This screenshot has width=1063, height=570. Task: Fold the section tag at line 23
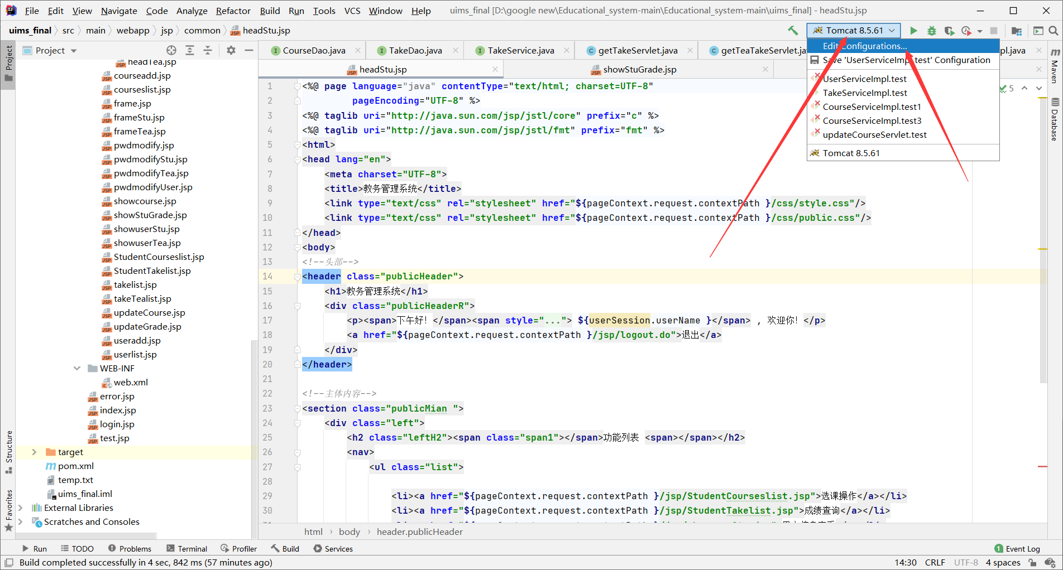(x=297, y=408)
